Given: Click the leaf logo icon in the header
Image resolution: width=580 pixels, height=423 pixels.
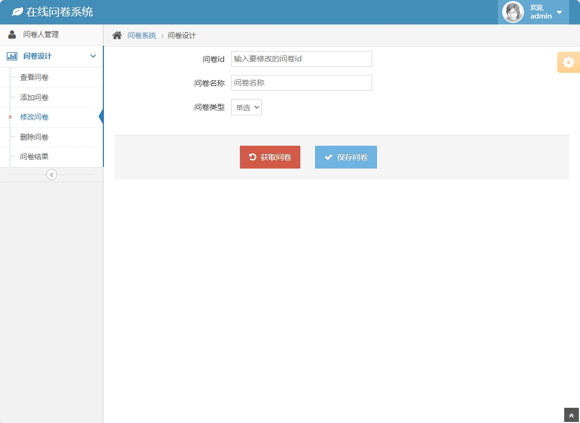Looking at the screenshot, I should pos(19,11).
